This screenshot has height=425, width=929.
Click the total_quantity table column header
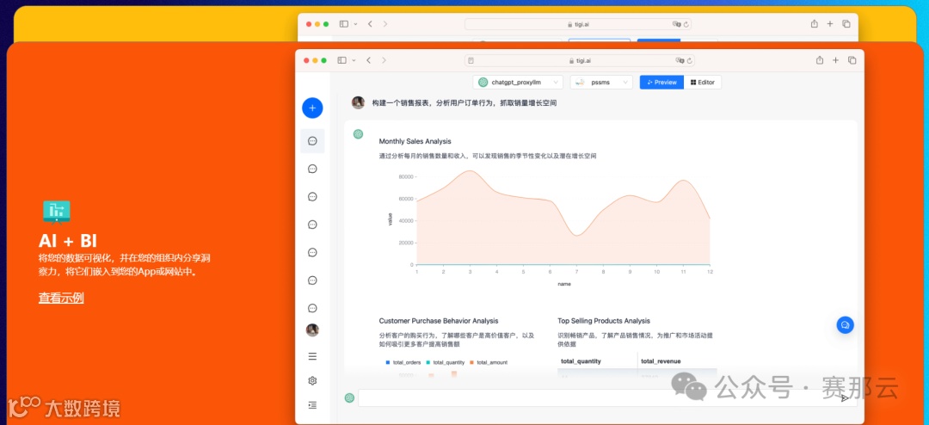pyautogui.click(x=581, y=361)
